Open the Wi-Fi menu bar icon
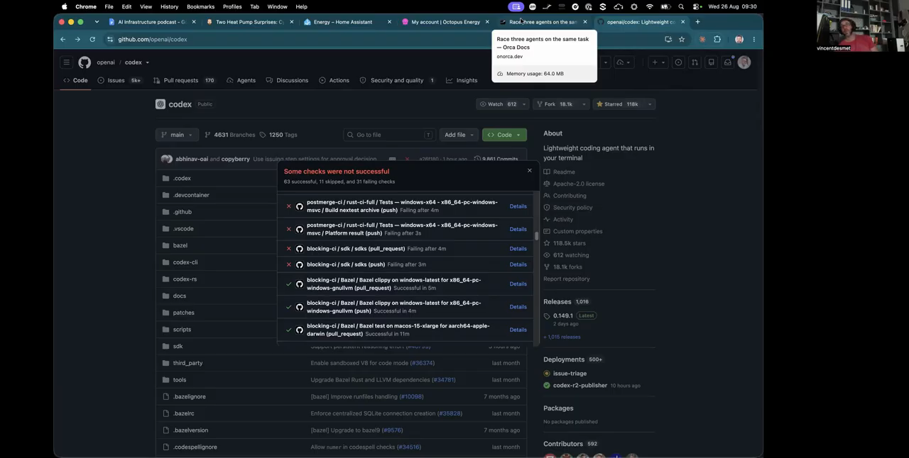The width and height of the screenshot is (909, 458). (649, 6)
